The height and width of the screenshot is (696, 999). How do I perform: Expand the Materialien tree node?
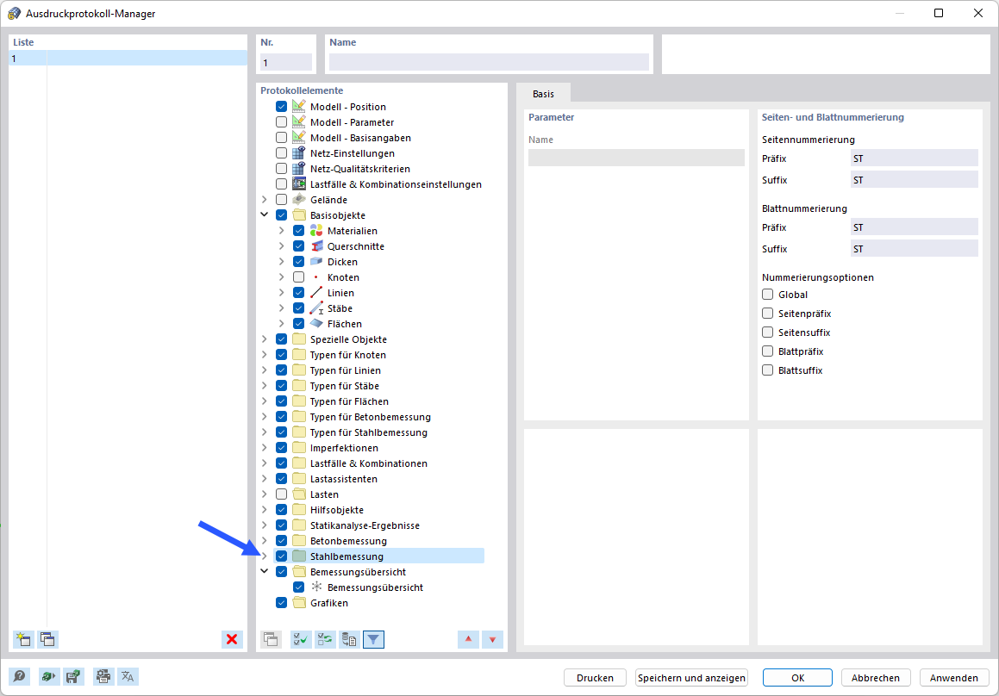coord(282,231)
